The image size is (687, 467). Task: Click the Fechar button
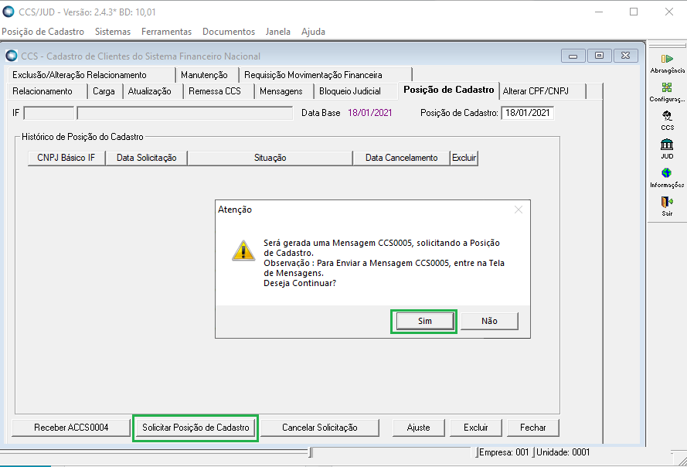tap(532, 428)
